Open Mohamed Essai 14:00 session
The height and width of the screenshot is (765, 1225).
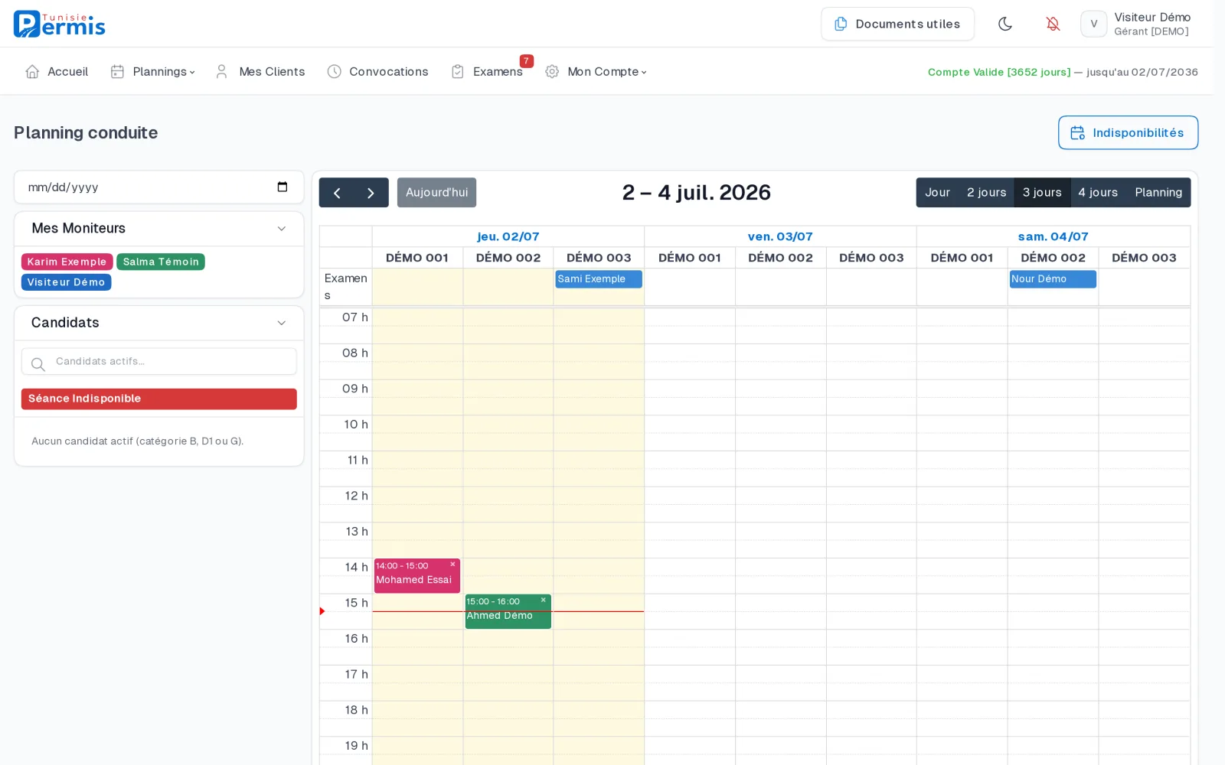pos(416,576)
